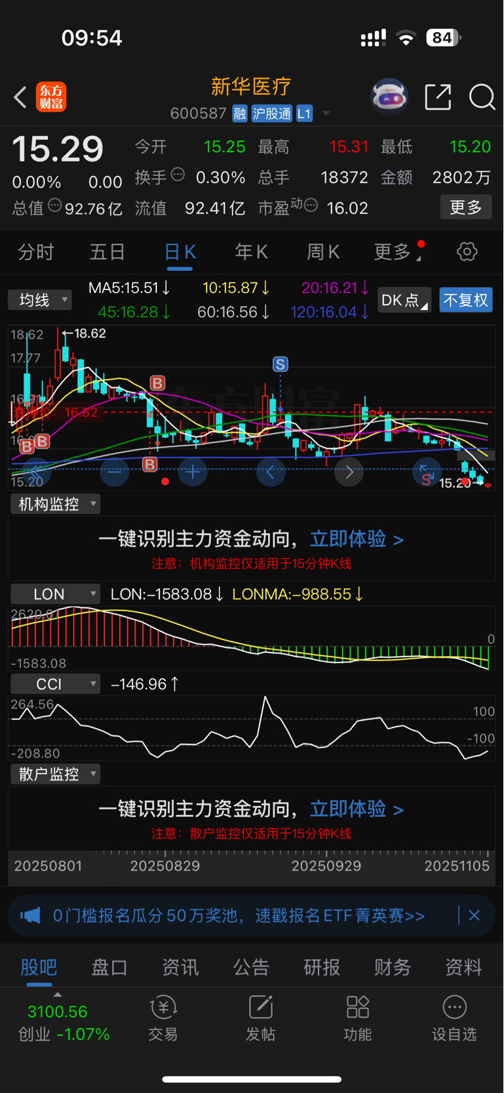The width and height of the screenshot is (504, 1093).
Task: Tap the 60:16.56 moving average value
Action: click(233, 312)
